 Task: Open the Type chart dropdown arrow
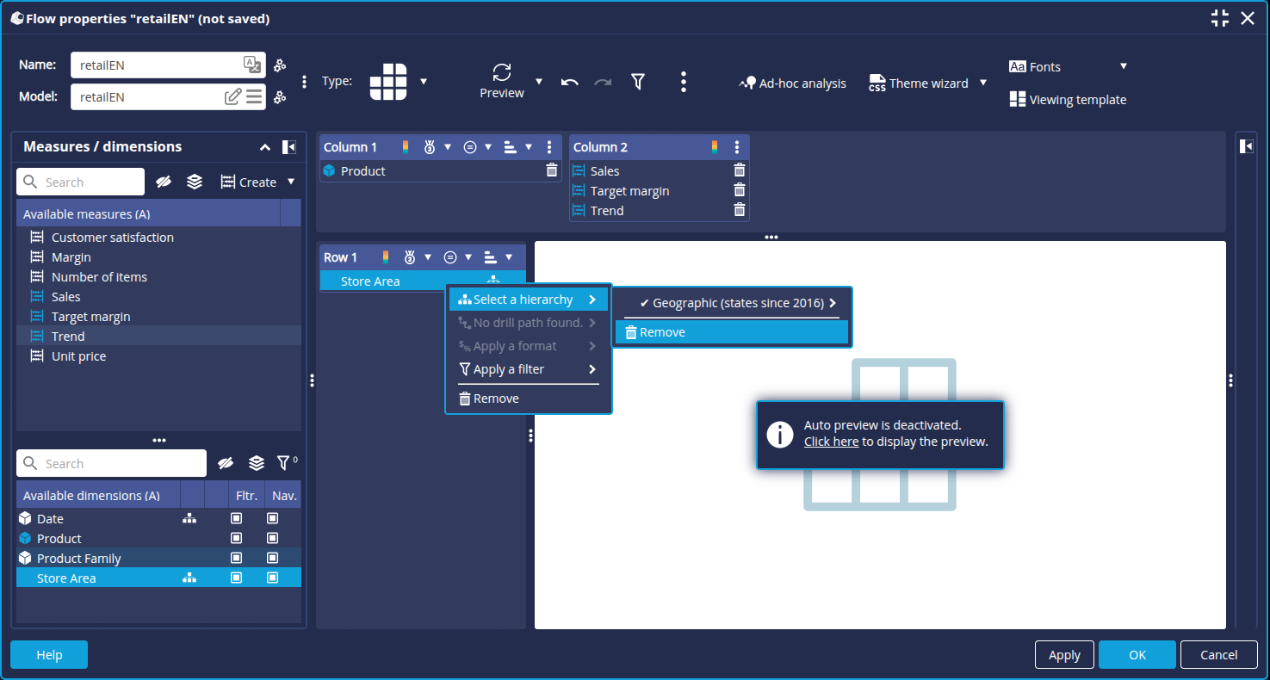tap(424, 82)
